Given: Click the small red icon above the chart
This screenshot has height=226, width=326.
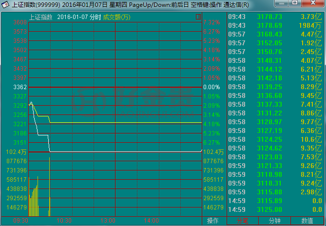Looking at the screenshot, I should pos(197,17).
